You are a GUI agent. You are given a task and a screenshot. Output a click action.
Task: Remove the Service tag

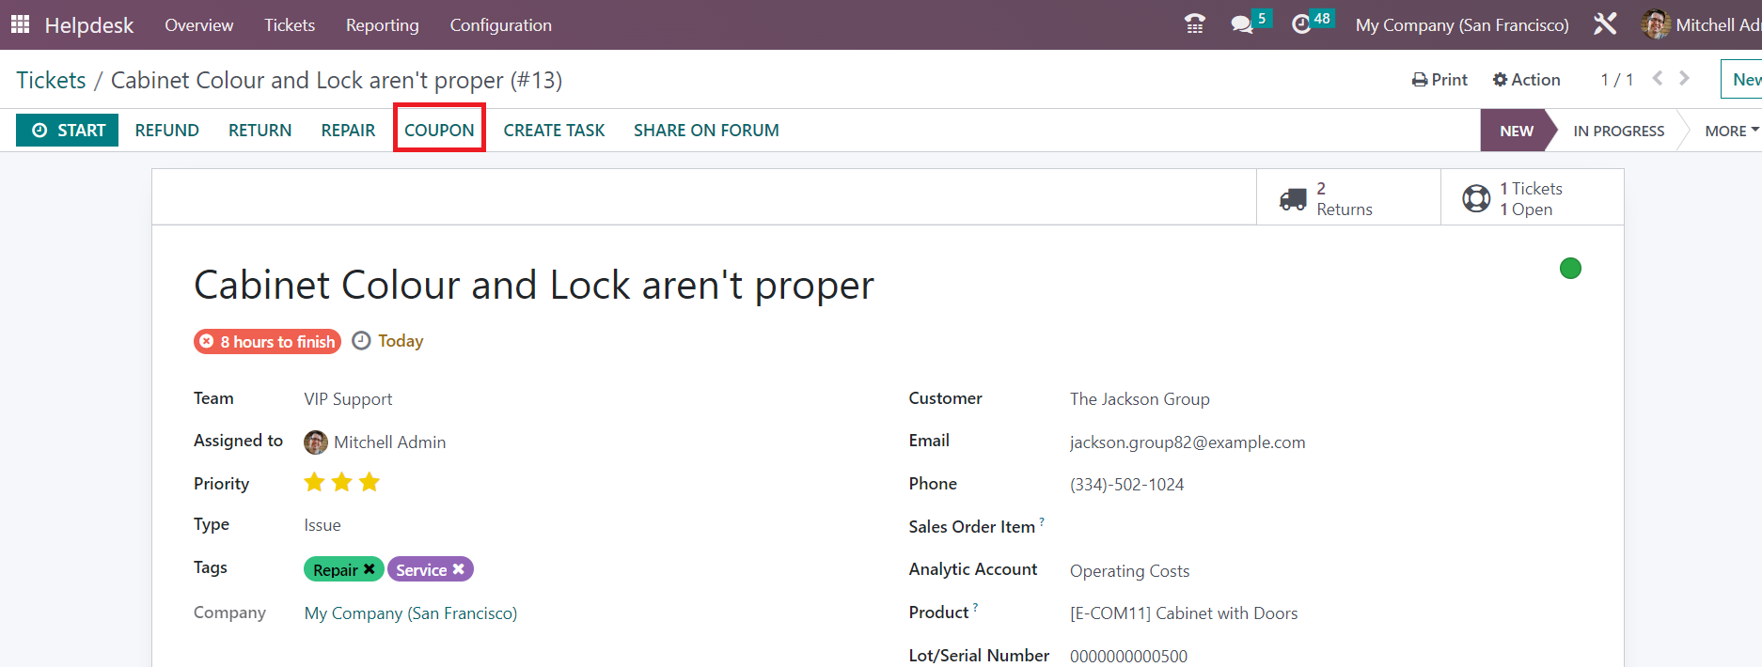[x=459, y=569]
